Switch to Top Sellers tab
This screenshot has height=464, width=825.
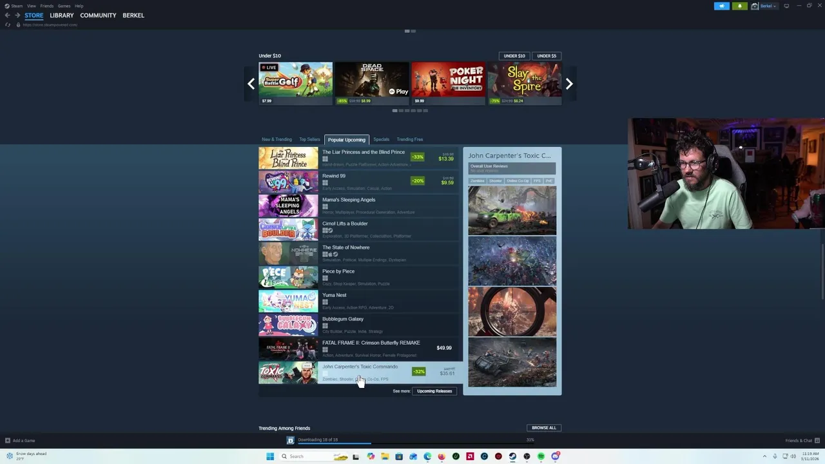tap(309, 139)
